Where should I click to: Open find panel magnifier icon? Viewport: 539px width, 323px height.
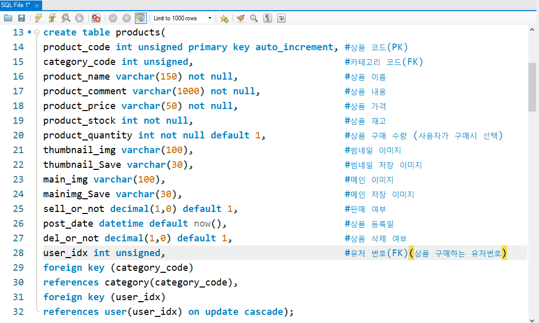[x=254, y=18]
